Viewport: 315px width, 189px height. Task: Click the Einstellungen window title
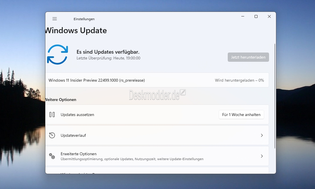pos(84,19)
